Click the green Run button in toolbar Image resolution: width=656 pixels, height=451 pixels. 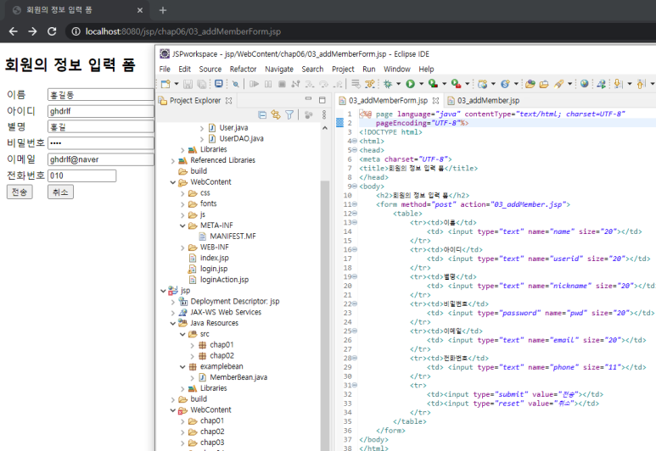pyautogui.click(x=411, y=84)
